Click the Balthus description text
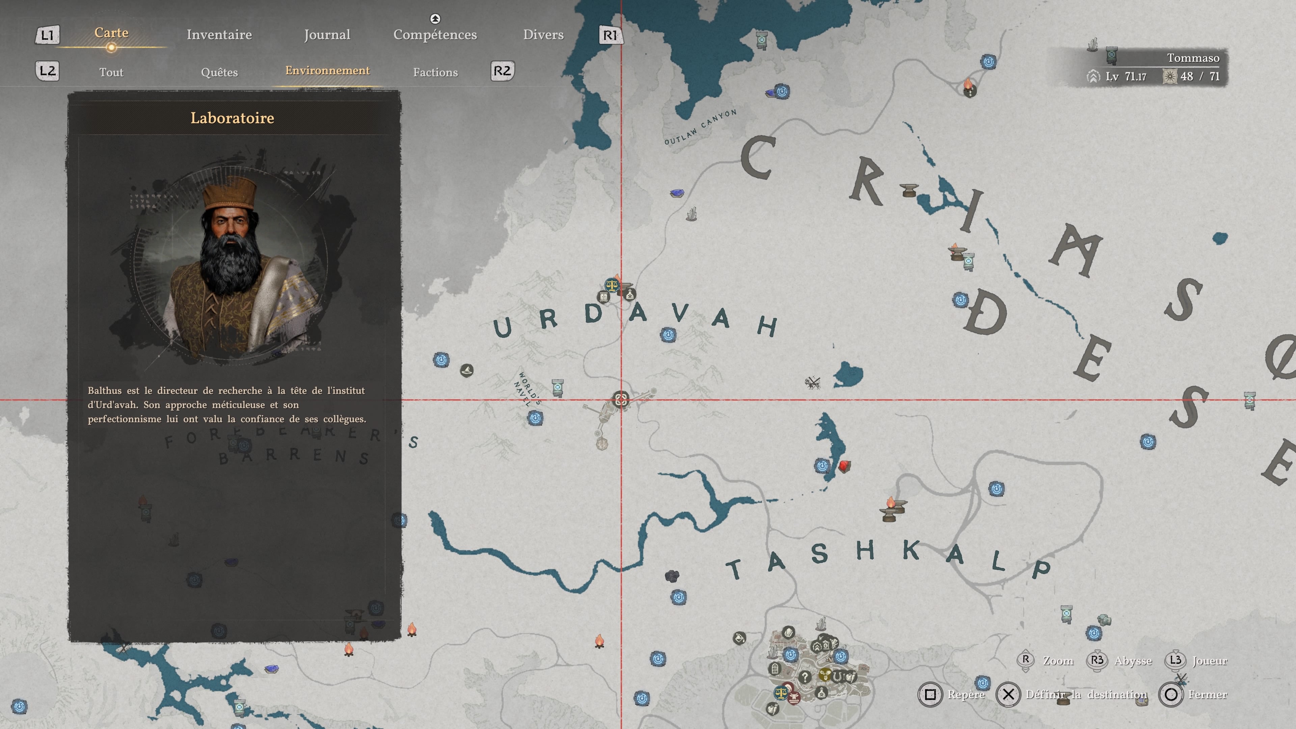Screen dimensions: 1296x729 point(227,405)
